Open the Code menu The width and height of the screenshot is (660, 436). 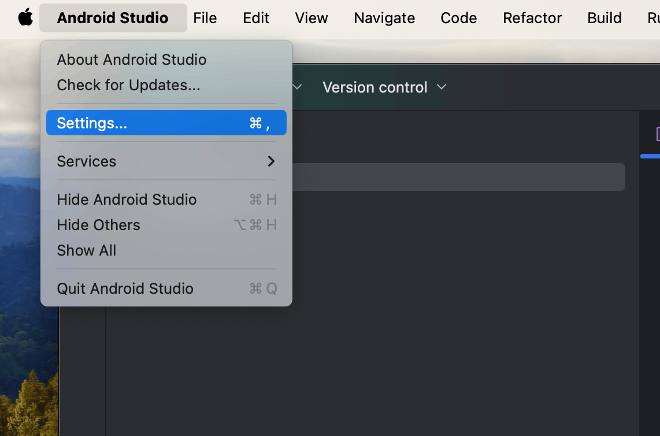tap(459, 18)
